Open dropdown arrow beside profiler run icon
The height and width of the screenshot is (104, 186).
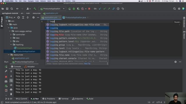(x=86, y=9)
